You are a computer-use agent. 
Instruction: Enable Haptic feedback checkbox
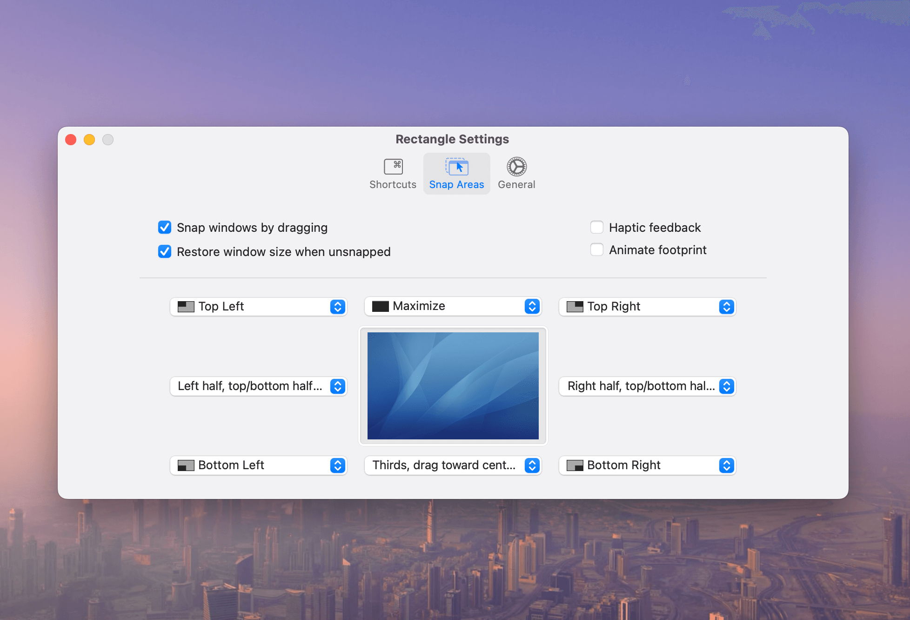click(x=597, y=227)
